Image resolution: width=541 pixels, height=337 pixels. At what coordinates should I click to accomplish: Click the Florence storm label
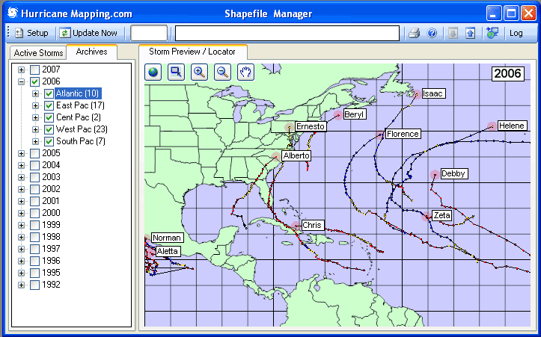click(x=403, y=134)
